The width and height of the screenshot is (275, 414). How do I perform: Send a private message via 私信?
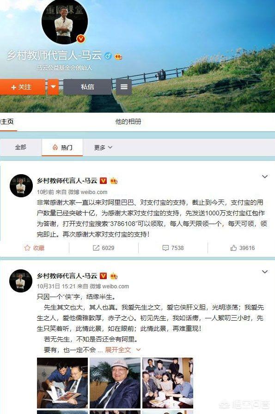[x=87, y=87]
